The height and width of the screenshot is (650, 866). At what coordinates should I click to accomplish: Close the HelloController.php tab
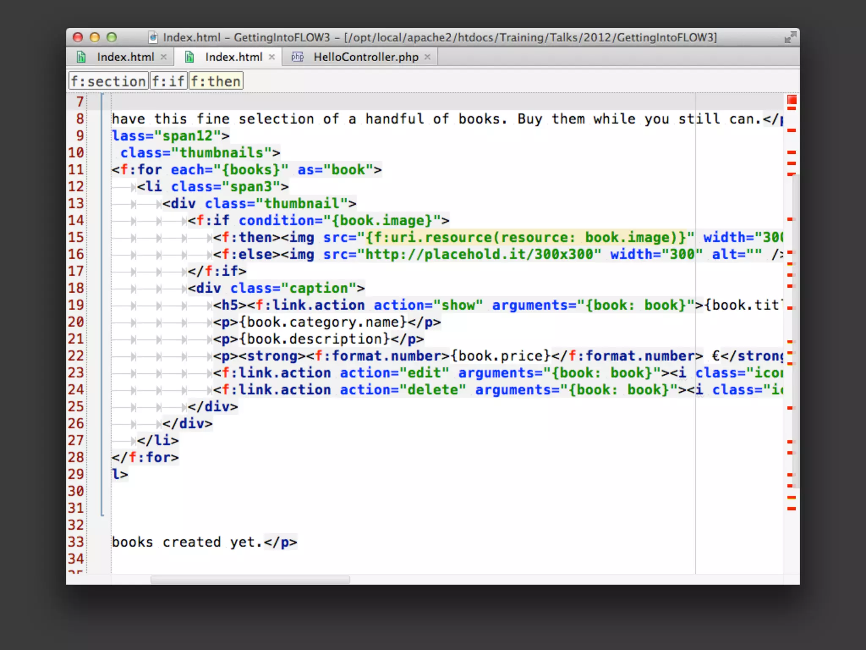click(428, 57)
